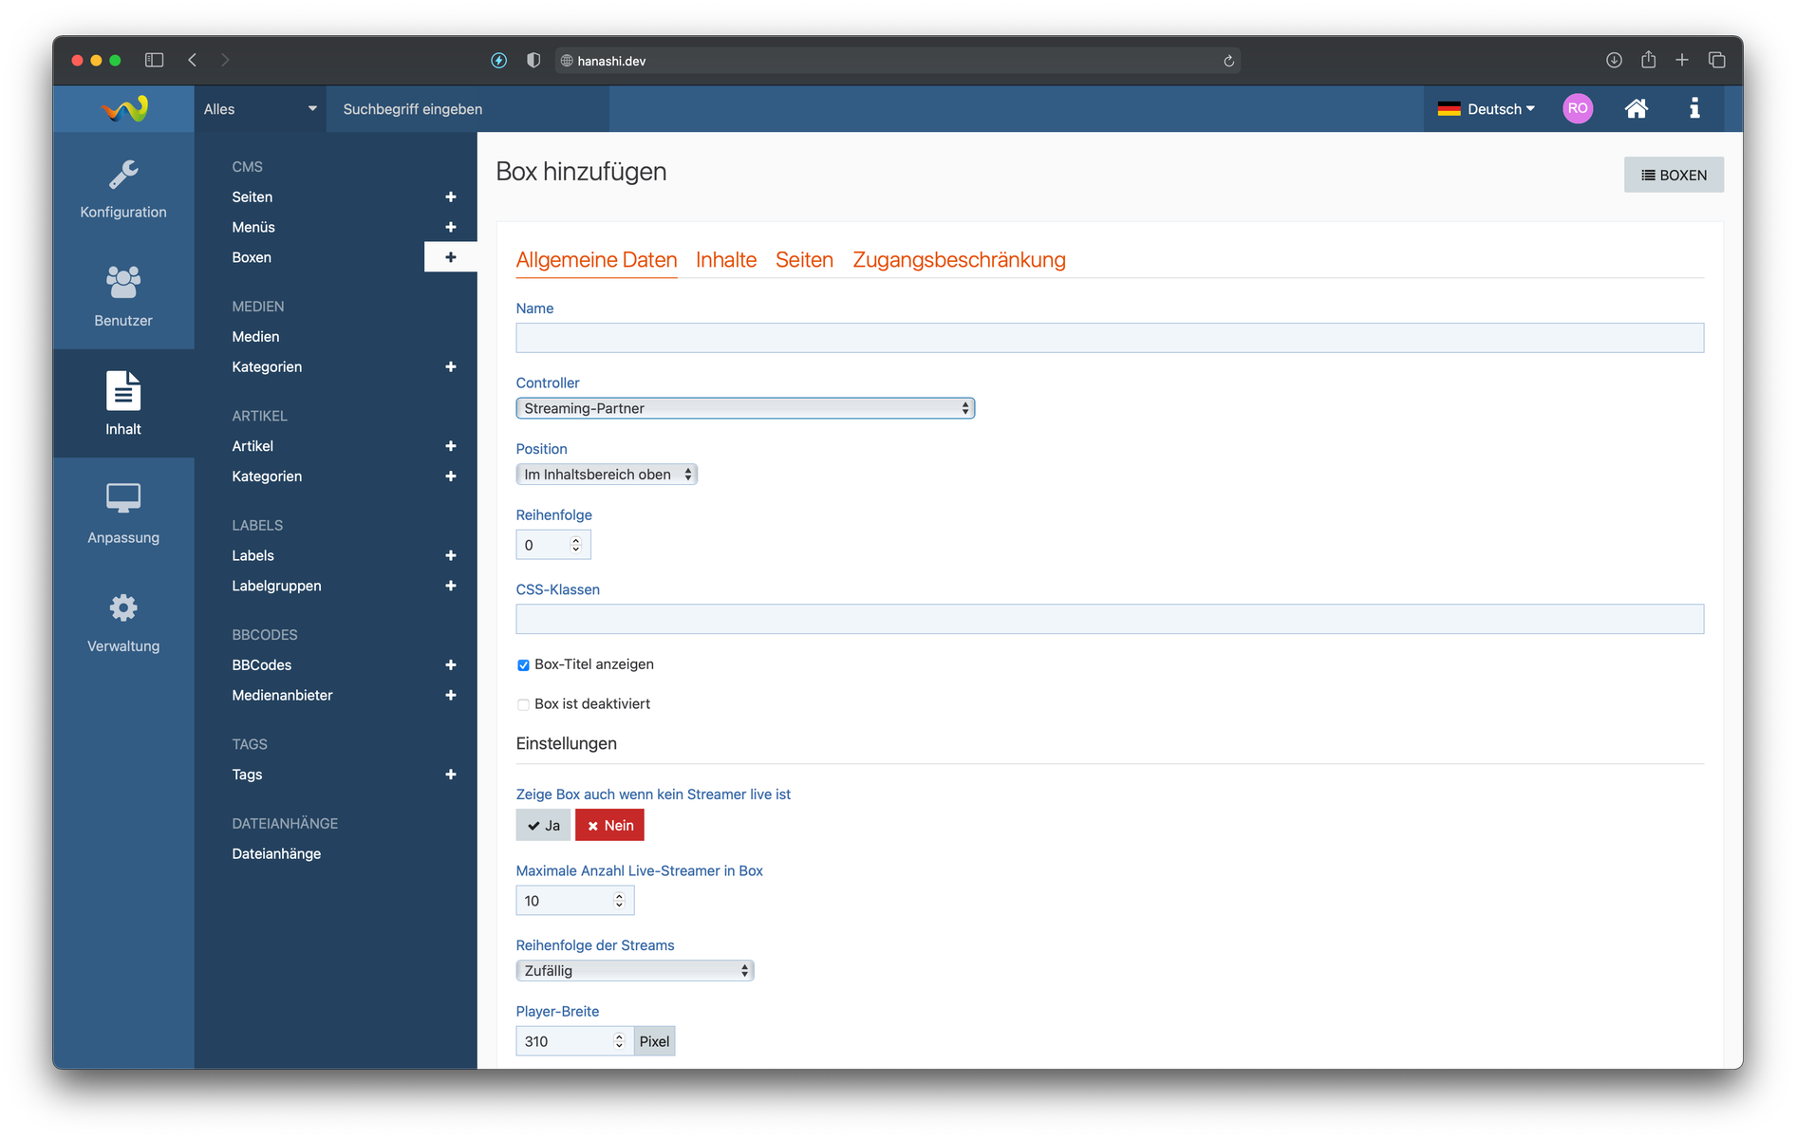Open the Controller dropdown
Screen dimensions: 1796x1139
pyautogui.click(x=744, y=408)
